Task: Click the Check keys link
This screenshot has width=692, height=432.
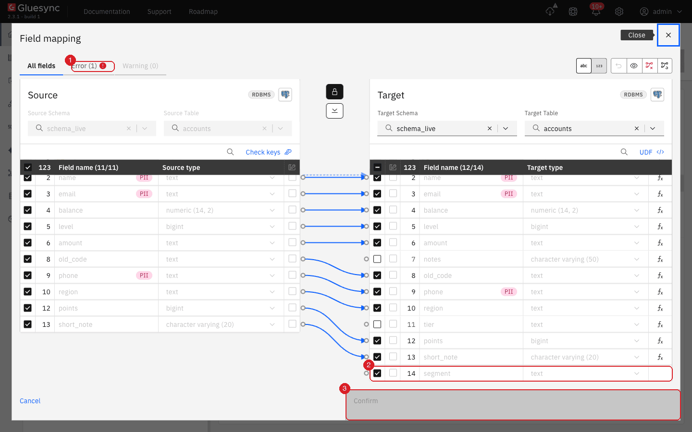Action: point(269,152)
